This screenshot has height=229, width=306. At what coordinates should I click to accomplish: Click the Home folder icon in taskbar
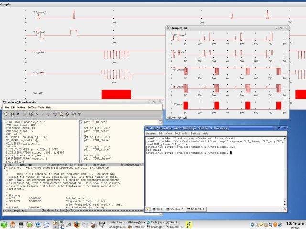[13, 225]
